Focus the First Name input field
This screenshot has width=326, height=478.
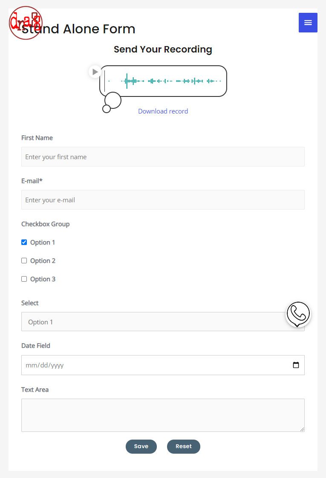163,157
